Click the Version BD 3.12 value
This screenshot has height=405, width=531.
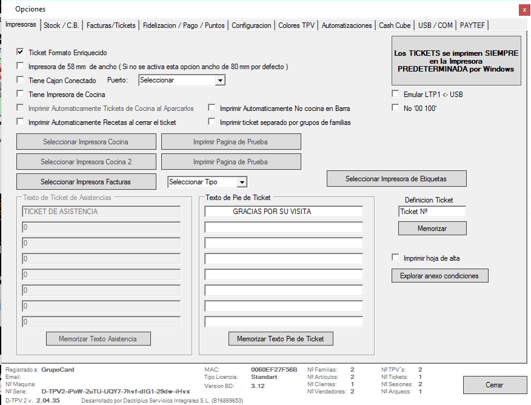point(258,386)
